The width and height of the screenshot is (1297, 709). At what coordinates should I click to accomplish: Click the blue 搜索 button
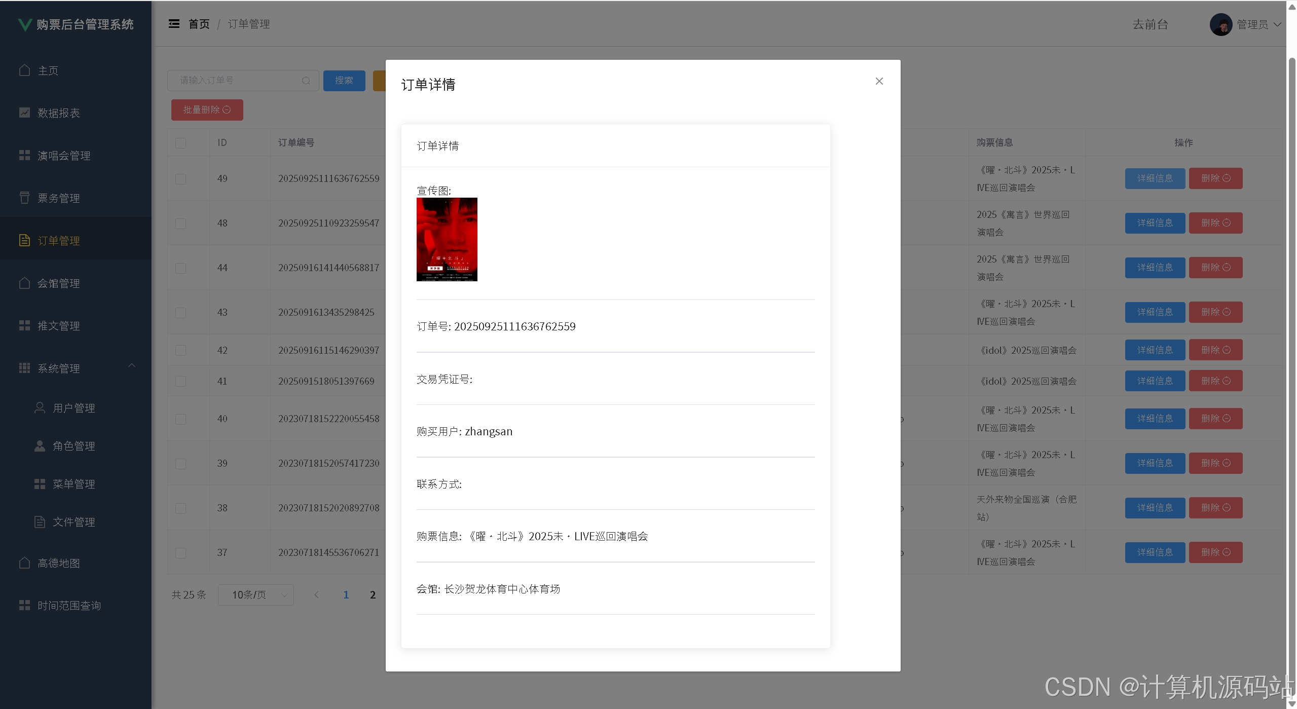(344, 81)
